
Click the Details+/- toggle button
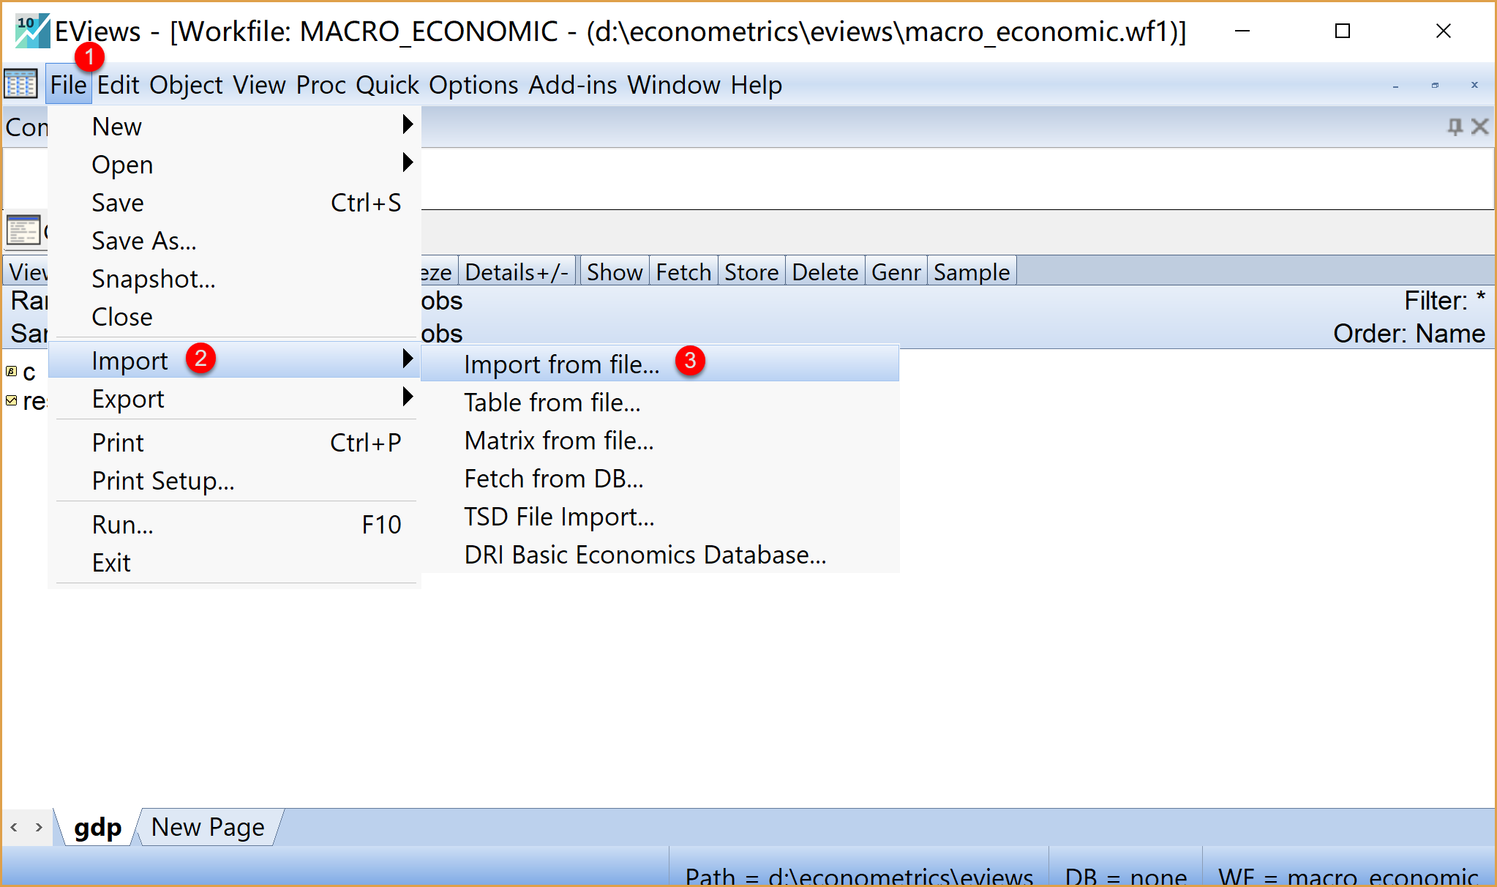pos(517,272)
